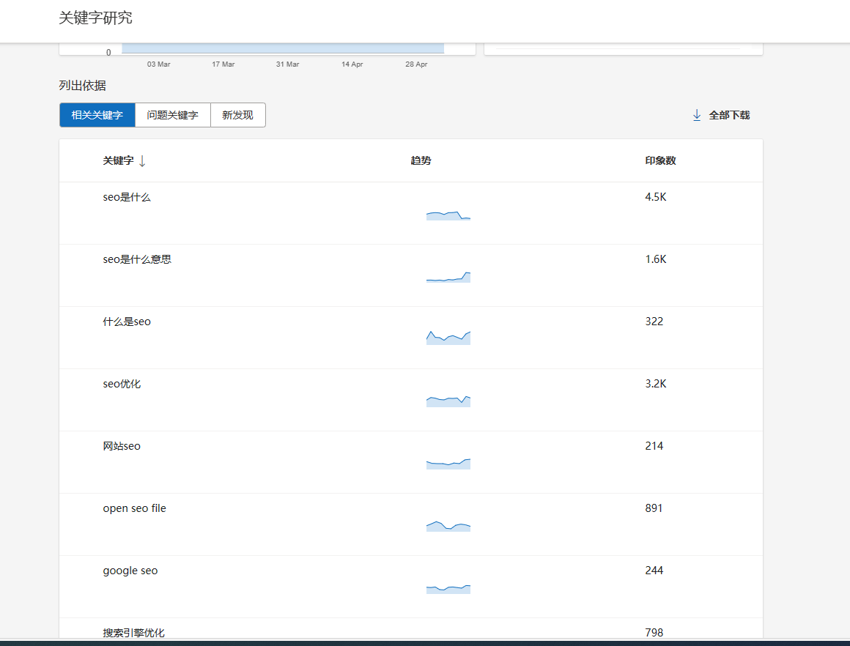The image size is (850, 646).
Task: Select the keyword 什么是seo
Action: (x=127, y=322)
